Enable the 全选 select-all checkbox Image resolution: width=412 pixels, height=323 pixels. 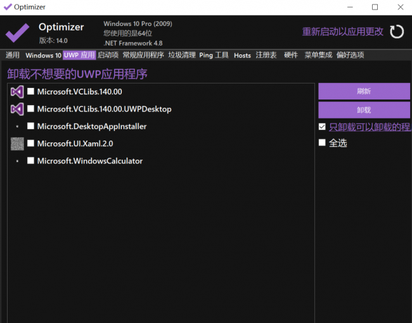click(322, 142)
